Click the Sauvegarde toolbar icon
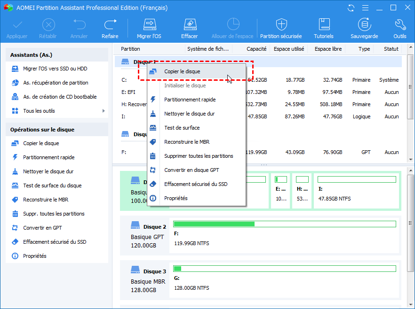The height and width of the screenshot is (309, 415). (364, 24)
